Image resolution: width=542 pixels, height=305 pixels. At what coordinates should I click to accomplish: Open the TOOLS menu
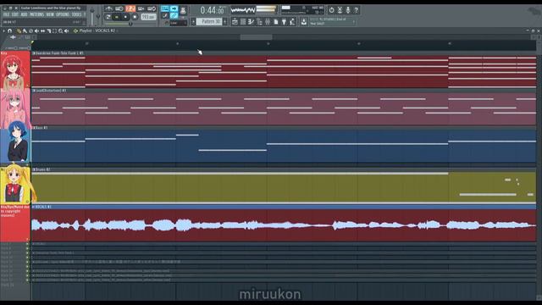77,14
